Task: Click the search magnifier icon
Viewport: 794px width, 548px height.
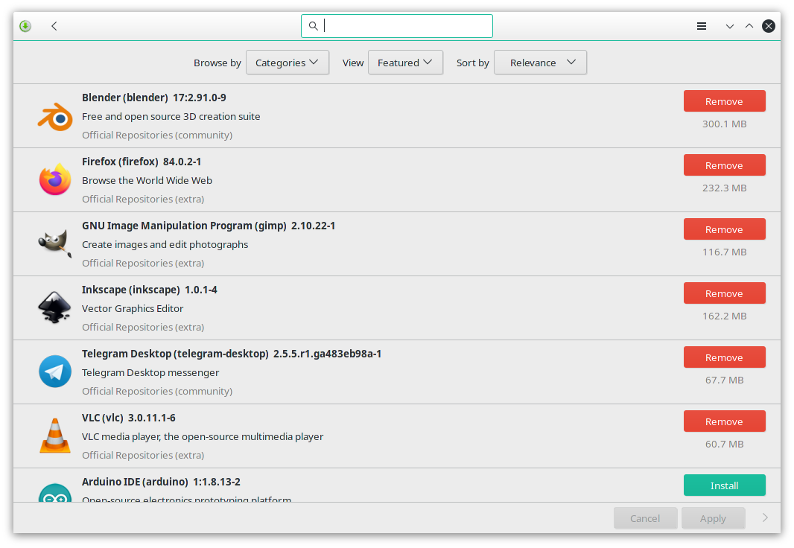Action: coord(314,26)
